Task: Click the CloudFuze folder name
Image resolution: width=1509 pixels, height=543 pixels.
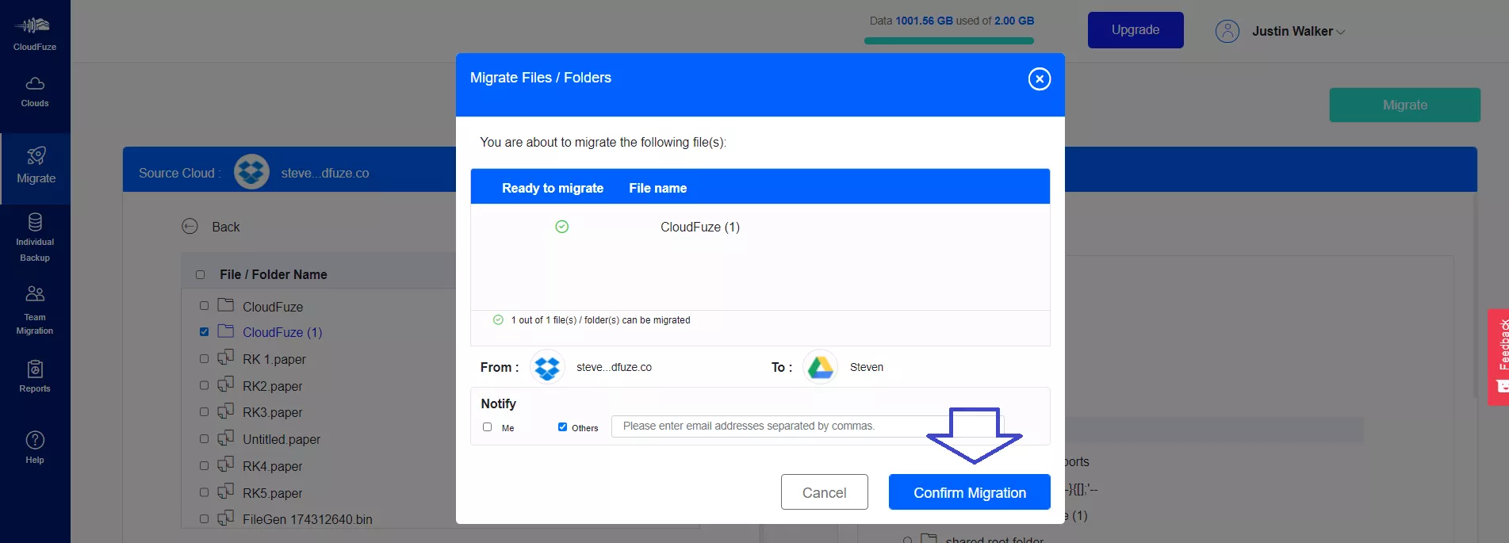Action: click(273, 307)
